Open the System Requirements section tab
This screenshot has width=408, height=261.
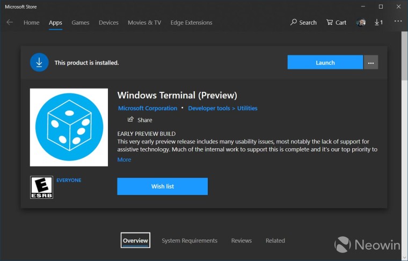[x=190, y=241]
